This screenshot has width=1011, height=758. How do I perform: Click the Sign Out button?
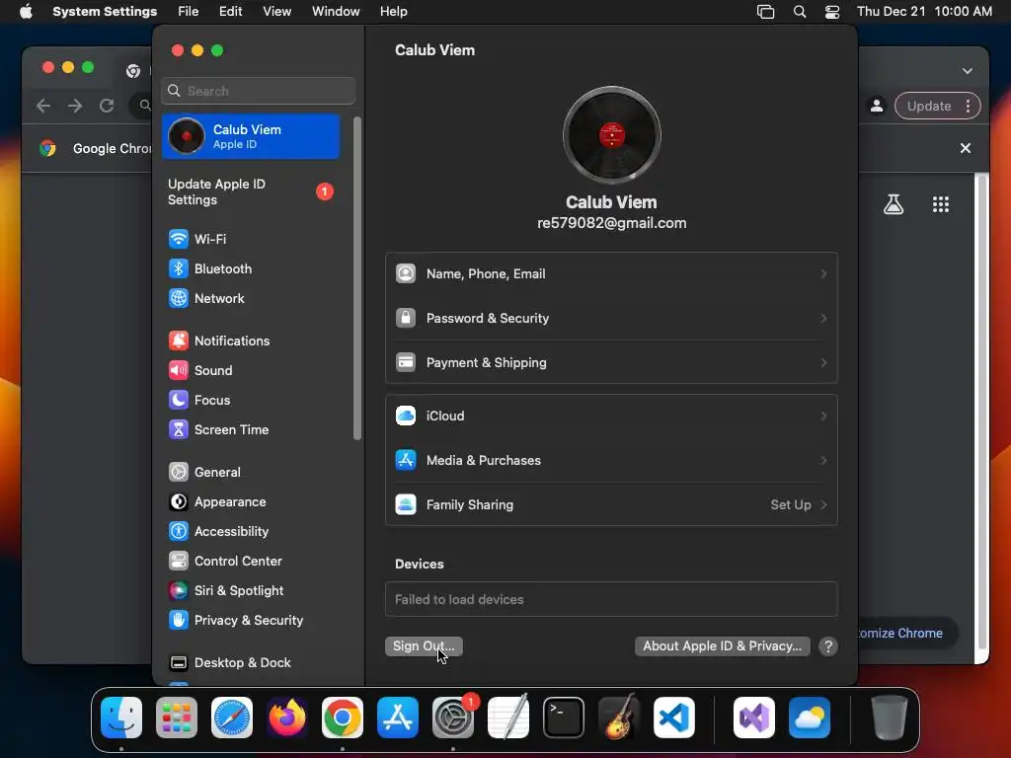tap(424, 646)
